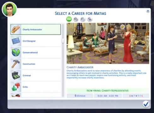154x113 pixels.
Task: Toggle the second grey career filter icon
Action: point(76,19)
